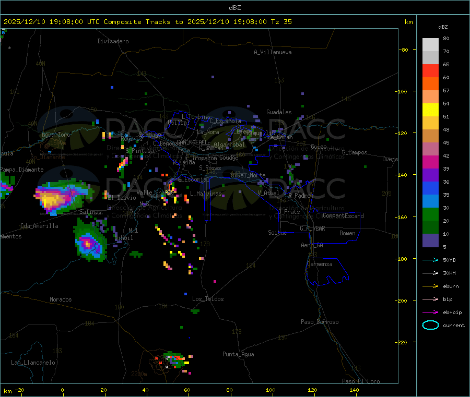Select light orange swatch between 57 and 54
This screenshot has height=397, width=470.
430,97
